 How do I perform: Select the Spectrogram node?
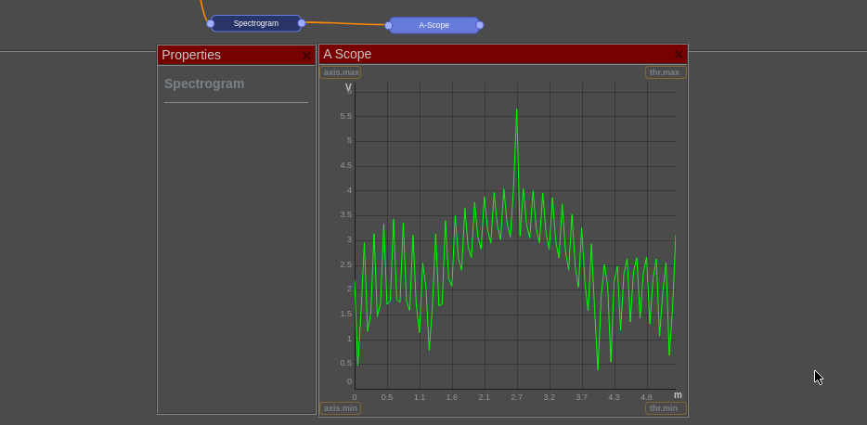pyautogui.click(x=255, y=23)
